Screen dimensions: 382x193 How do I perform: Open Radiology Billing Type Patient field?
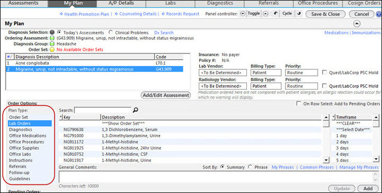(266, 86)
